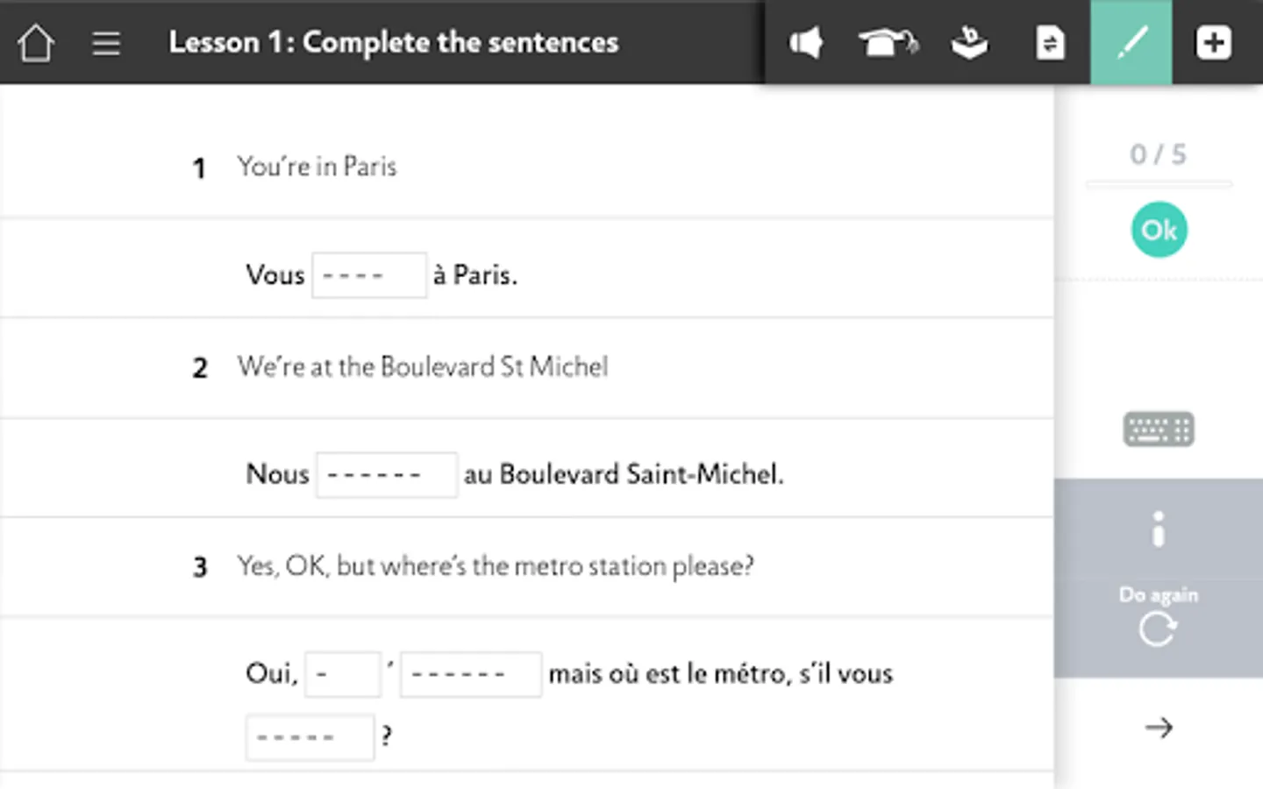Click the six-letter blank before 'mais'
This screenshot has width=1263, height=789.
pyautogui.click(x=470, y=674)
